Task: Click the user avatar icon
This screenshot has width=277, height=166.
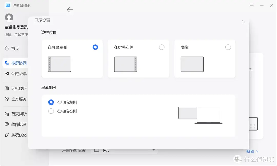Action: click(x=9, y=17)
